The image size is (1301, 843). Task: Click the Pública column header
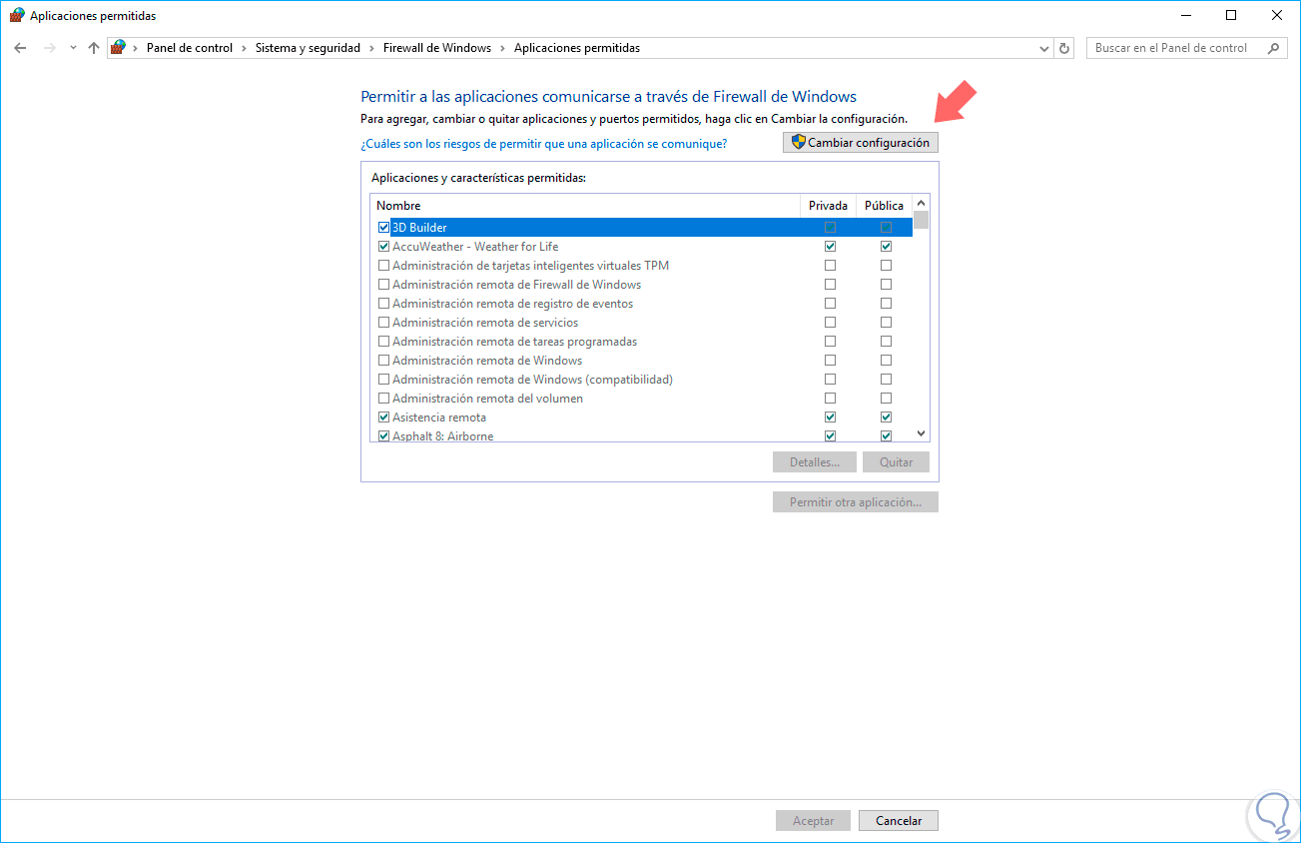click(x=885, y=206)
